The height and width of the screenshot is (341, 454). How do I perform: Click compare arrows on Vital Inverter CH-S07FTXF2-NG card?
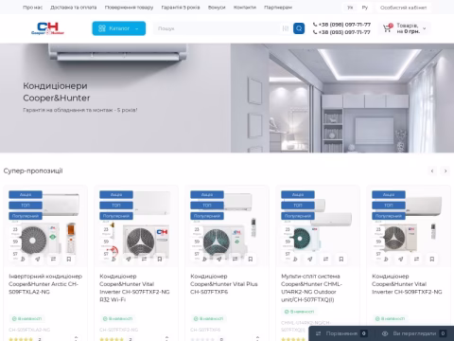click(144, 259)
